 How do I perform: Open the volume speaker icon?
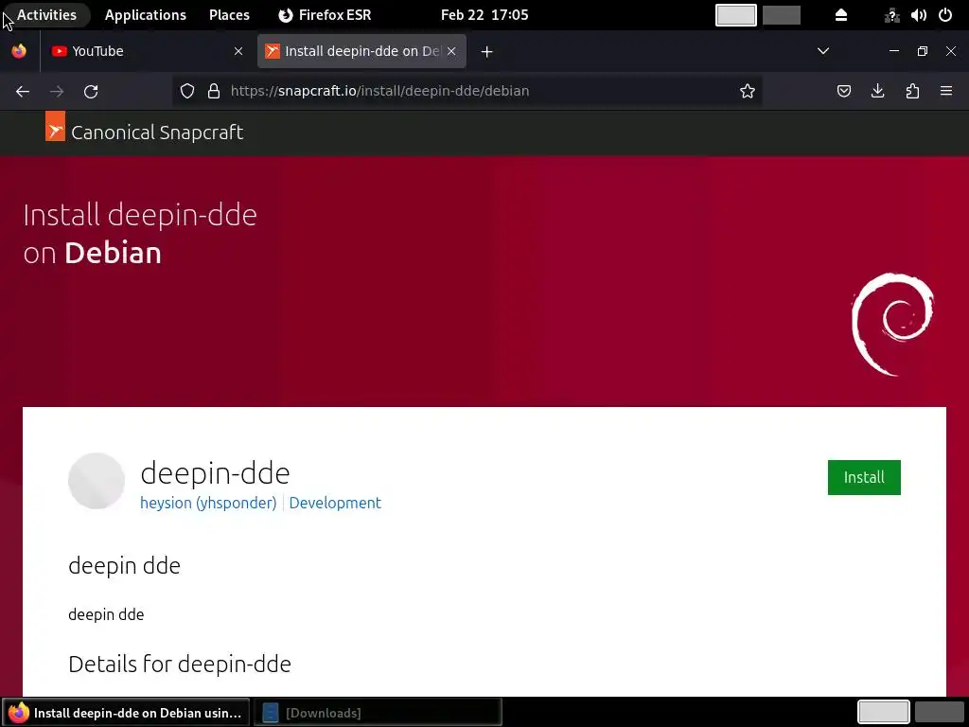[918, 15]
